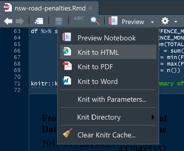Image resolution: width=184 pixels, height=151 pixels.
Task: Click the Rmd file icon on tab
Action: pyautogui.click(x=8, y=8)
